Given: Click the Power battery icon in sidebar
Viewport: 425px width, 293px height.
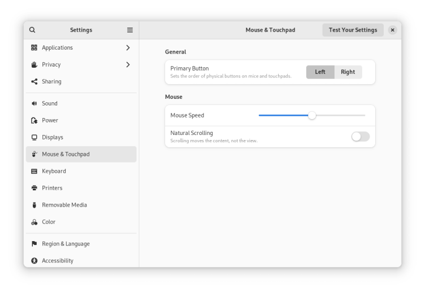Looking at the screenshot, I should [34, 120].
